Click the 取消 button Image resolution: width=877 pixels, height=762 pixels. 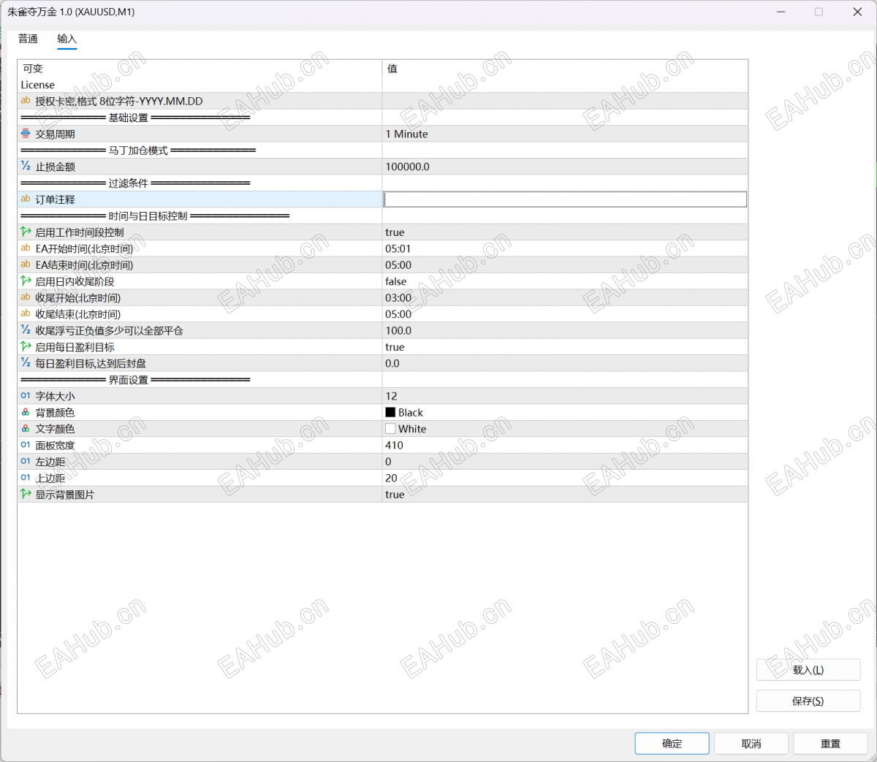(x=751, y=744)
